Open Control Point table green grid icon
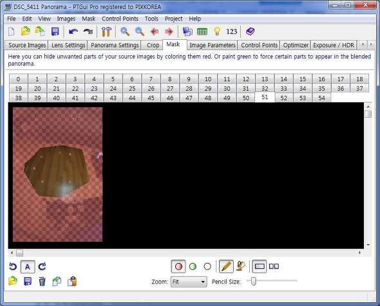Image resolution: width=380 pixels, height=306 pixels. click(202, 32)
